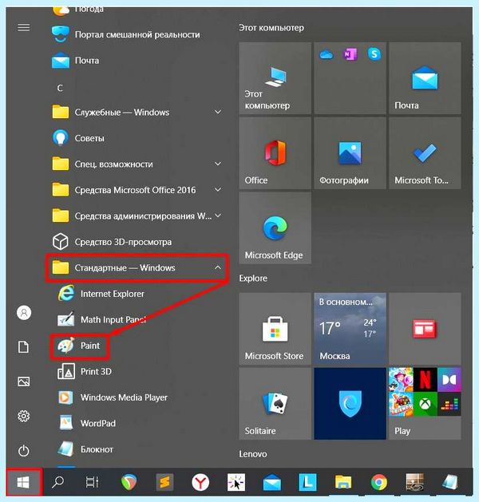479x502 pixels.
Task: Open Solitaire tile
Action: (275, 404)
